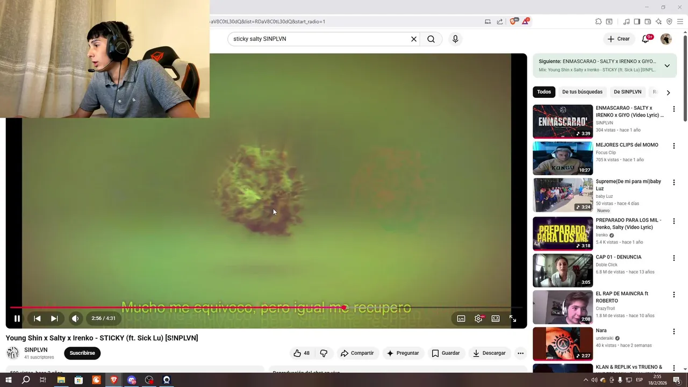Viewport: 688px width, 387px height.
Task: Open options for 'EL RAP DE MAINCRA'
Action: [x=673, y=295]
